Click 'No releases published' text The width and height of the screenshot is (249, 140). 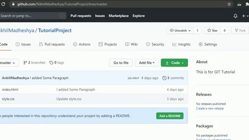pyautogui.click(x=211, y=104)
